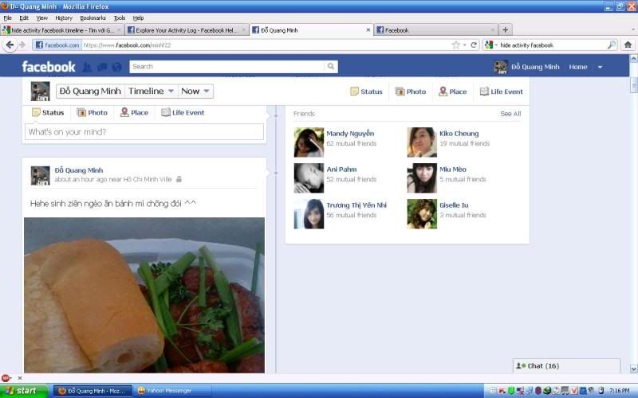Open Facebook messages icon
This screenshot has width=638, height=398.
102,67
